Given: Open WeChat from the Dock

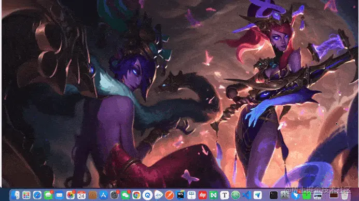Looking at the screenshot, I should coord(125,195).
